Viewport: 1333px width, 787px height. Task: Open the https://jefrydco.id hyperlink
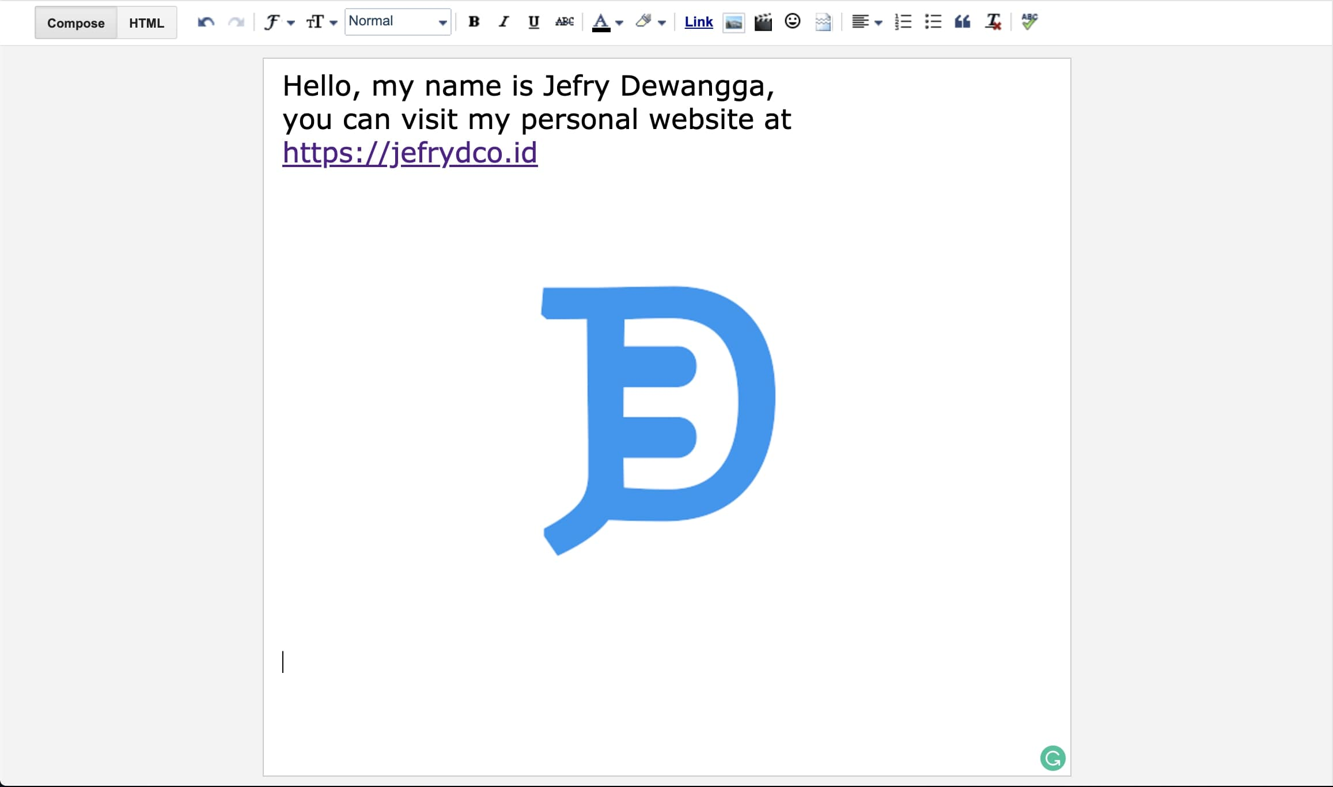pos(410,153)
